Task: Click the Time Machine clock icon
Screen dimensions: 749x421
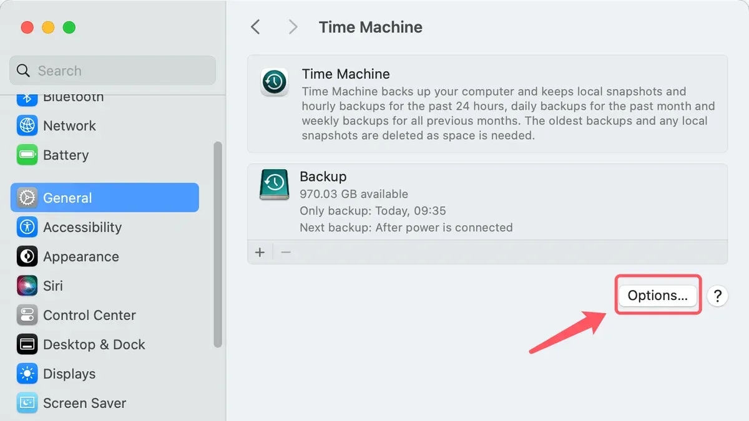Action: [274, 82]
